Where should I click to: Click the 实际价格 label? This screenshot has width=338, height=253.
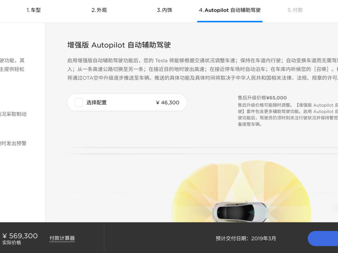pyautogui.click(x=12, y=243)
